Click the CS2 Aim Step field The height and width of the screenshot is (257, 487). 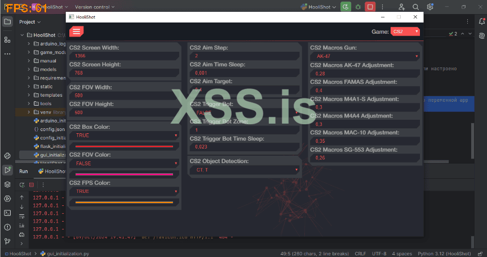(x=245, y=56)
